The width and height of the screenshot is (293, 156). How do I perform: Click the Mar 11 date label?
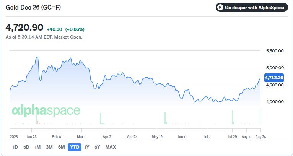click(81, 137)
